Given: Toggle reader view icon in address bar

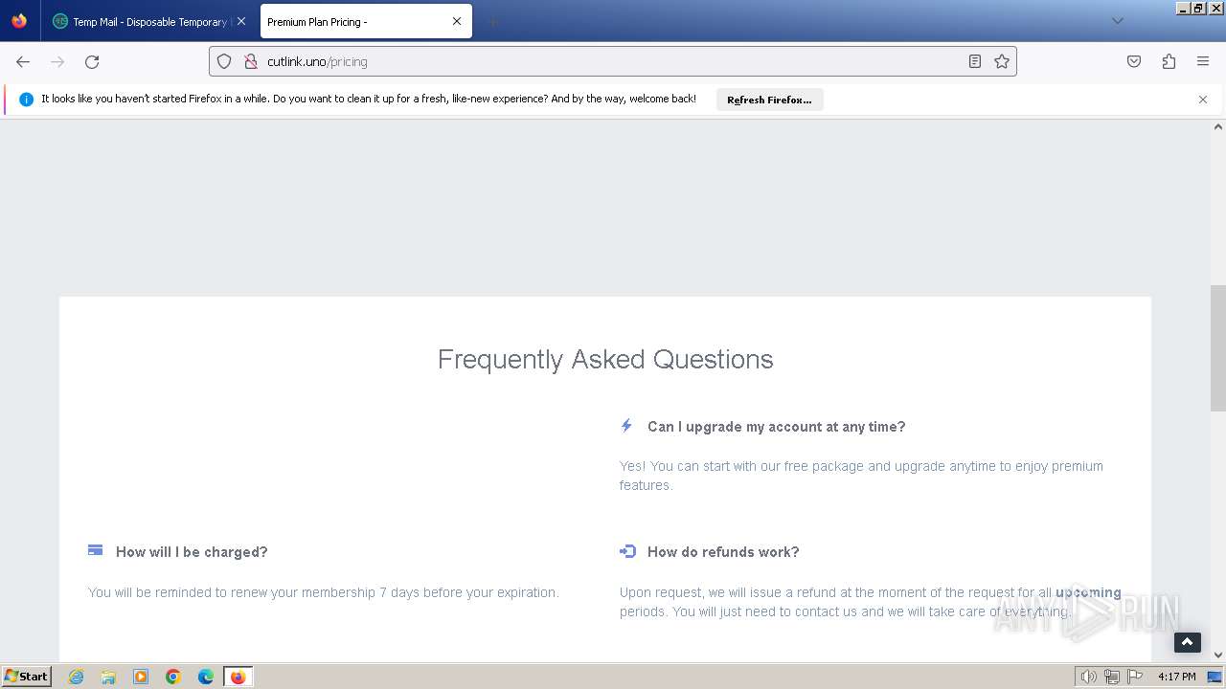Looking at the screenshot, I should (x=974, y=61).
